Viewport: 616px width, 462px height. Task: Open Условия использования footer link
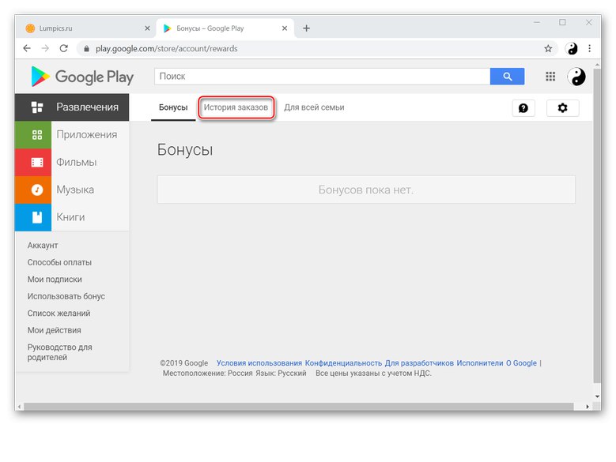pos(259,363)
